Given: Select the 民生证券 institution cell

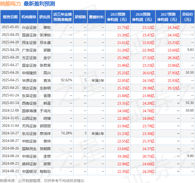Looking at the screenshot, I should pos(29,43).
